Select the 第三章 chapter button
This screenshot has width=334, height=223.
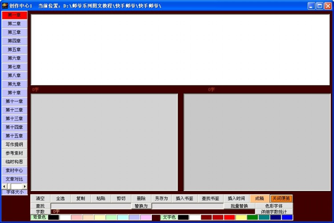(15, 32)
